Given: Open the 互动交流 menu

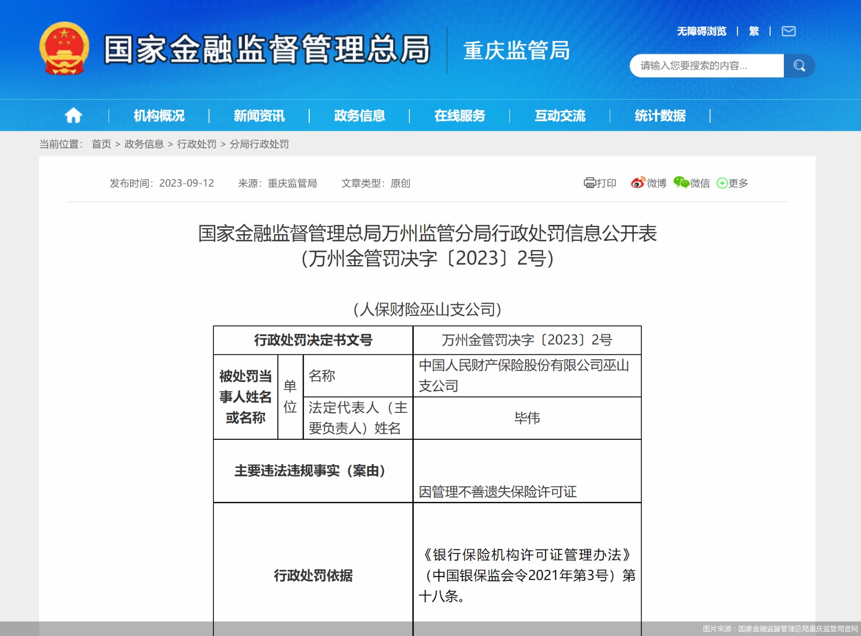Looking at the screenshot, I should (x=560, y=116).
